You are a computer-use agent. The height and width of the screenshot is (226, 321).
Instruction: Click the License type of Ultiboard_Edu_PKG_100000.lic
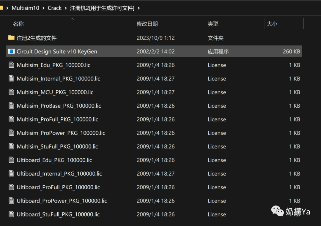[x=217, y=160]
